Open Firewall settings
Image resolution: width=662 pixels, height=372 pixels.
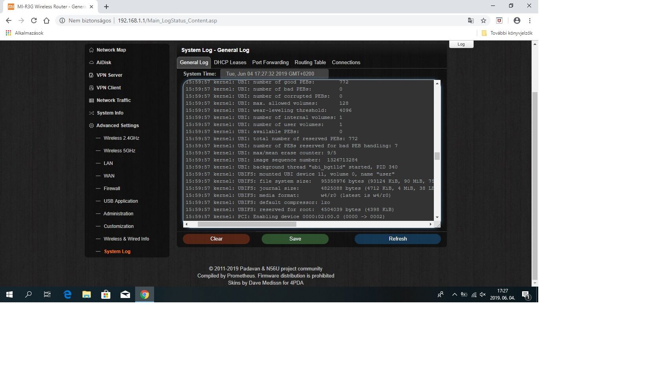(x=112, y=189)
